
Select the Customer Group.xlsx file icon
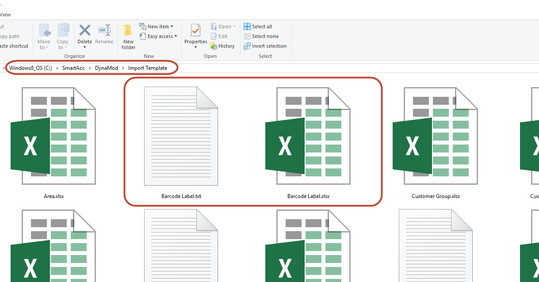point(436,136)
